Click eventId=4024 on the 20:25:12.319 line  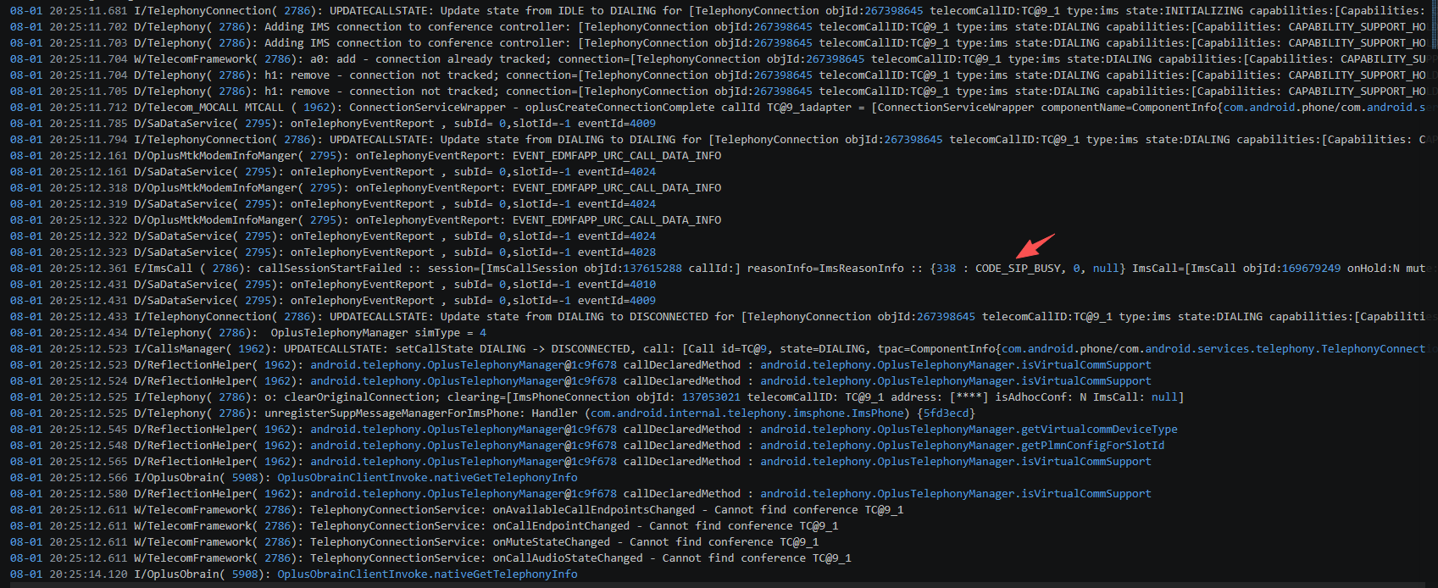click(616, 204)
